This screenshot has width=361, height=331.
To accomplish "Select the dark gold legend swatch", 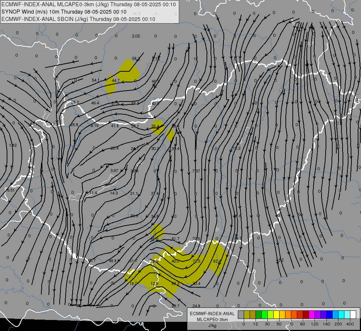I will (x=253, y=314).
